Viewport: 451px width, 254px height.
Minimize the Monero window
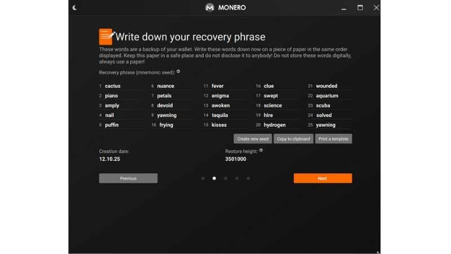click(x=344, y=8)
